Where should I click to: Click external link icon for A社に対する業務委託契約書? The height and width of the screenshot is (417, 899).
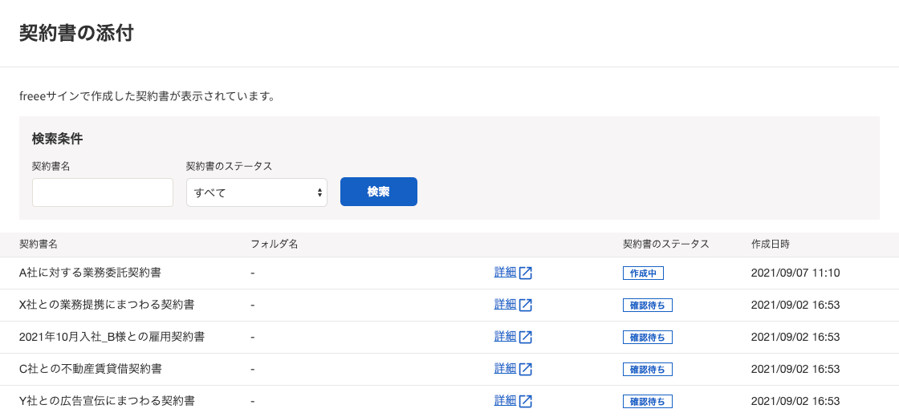point(526,273)
